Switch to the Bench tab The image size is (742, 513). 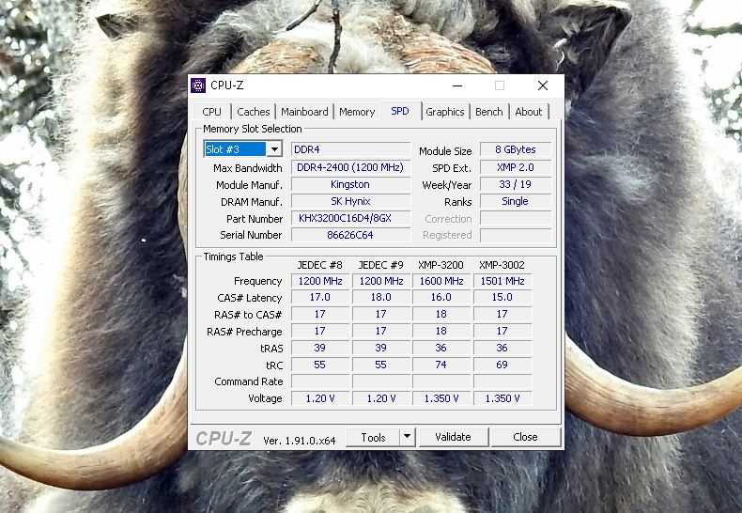pos(488,112)
